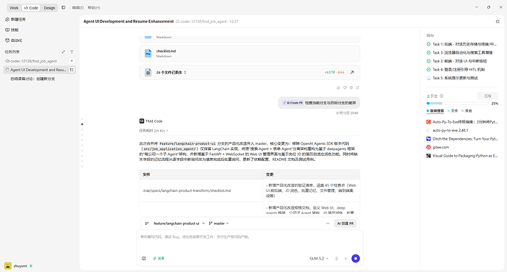Toggle the sidebar panel icon beside Design
The width and height of the screenshot is (507, 272).
[x=63, y=7]
